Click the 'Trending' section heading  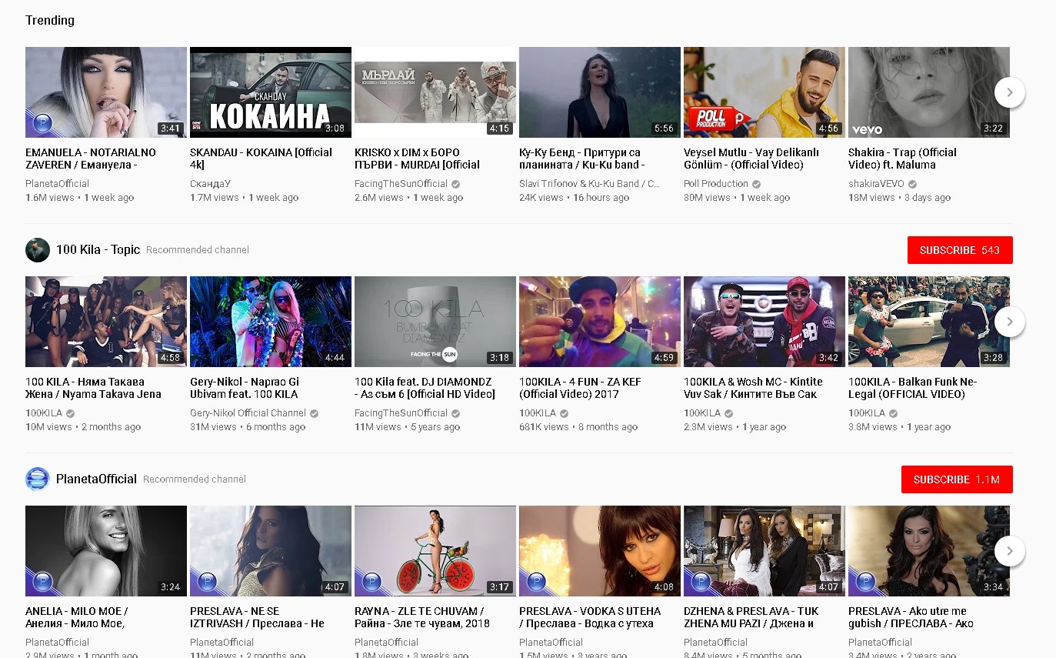click(50, 20)
